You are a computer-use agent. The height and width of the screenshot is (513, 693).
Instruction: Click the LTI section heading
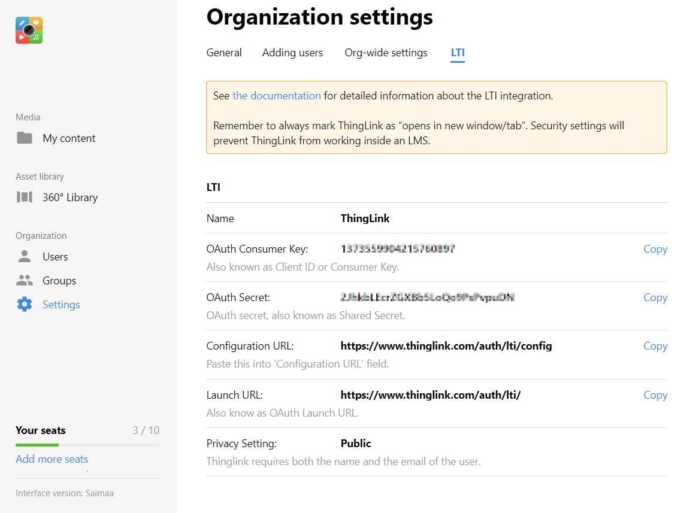213,187
